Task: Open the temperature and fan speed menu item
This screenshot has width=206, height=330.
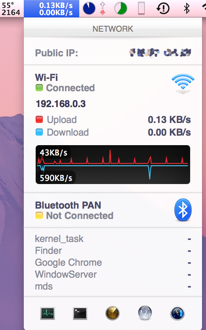Action: [11, 9]
